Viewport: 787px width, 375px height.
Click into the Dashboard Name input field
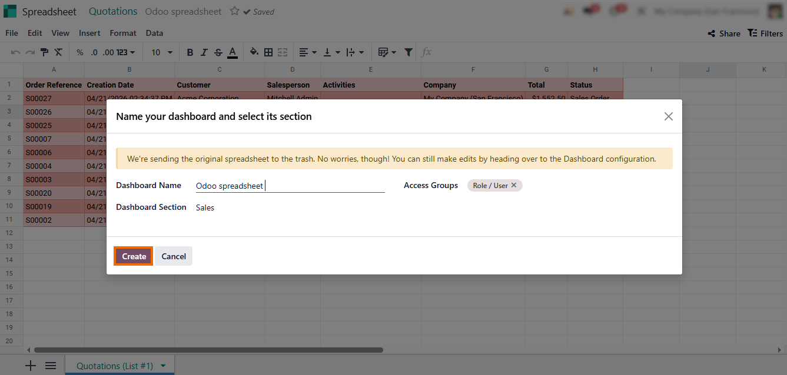tap(290, 186)
